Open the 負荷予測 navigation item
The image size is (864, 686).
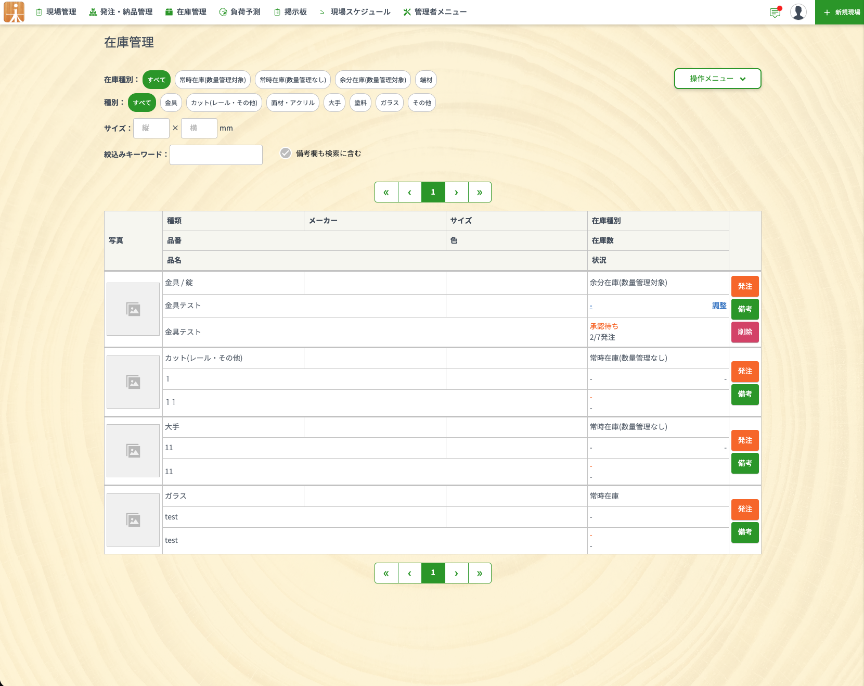(240, 12)
